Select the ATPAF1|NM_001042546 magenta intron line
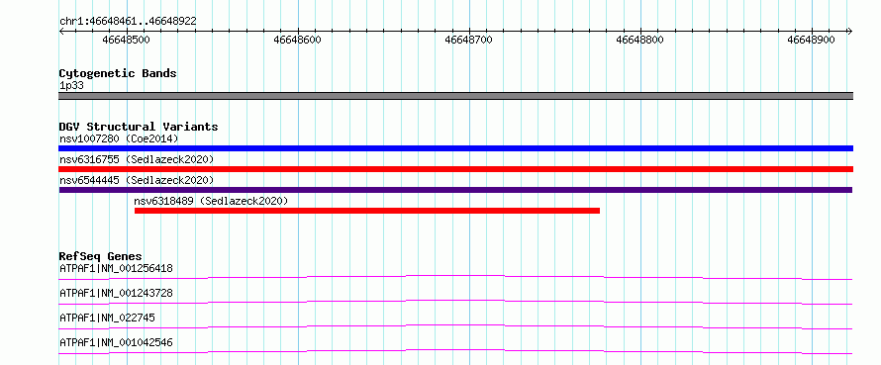 (455, 351)
